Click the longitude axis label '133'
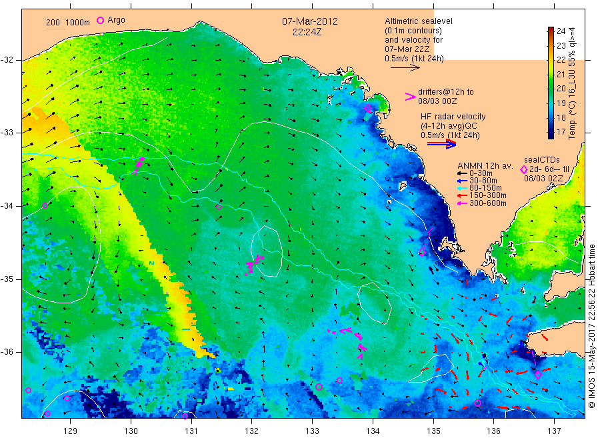Image resolution: width=600 pixels, height=440 pixels. click(312, 431)
